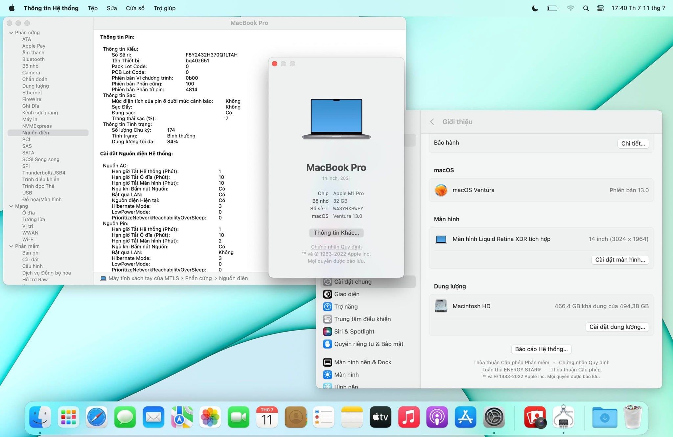Open the Trash in the Dock
Viewport: 673px width, 437px height.
pos(633,417)
